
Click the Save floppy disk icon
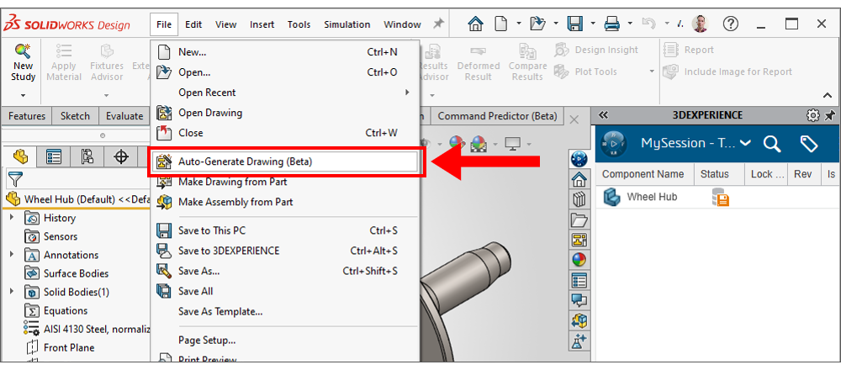click(x=575, y=24)
